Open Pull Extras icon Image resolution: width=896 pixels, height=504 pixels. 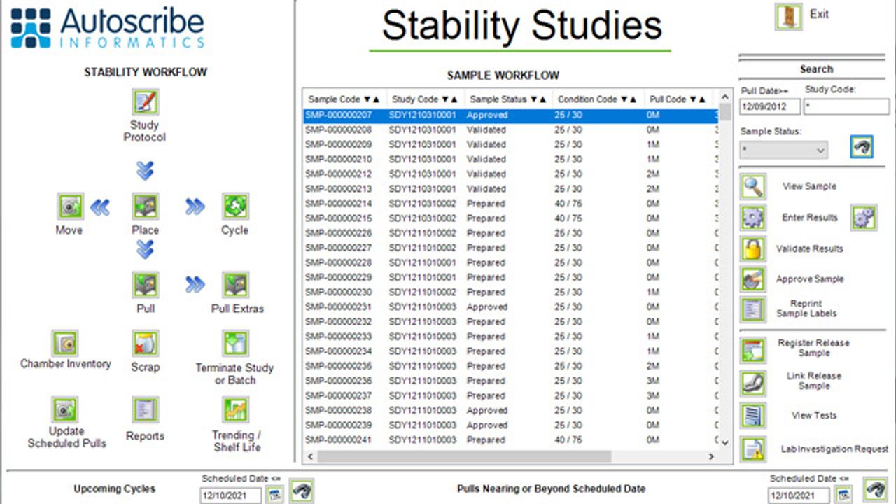[x=234, y=285]
